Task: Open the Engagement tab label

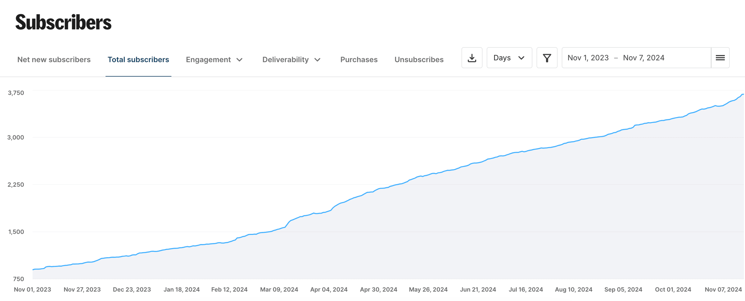Action: 208,60
